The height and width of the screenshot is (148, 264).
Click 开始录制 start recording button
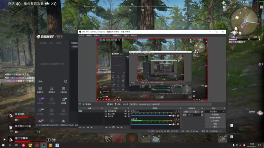pyautogui.click(x=215, y=114)
